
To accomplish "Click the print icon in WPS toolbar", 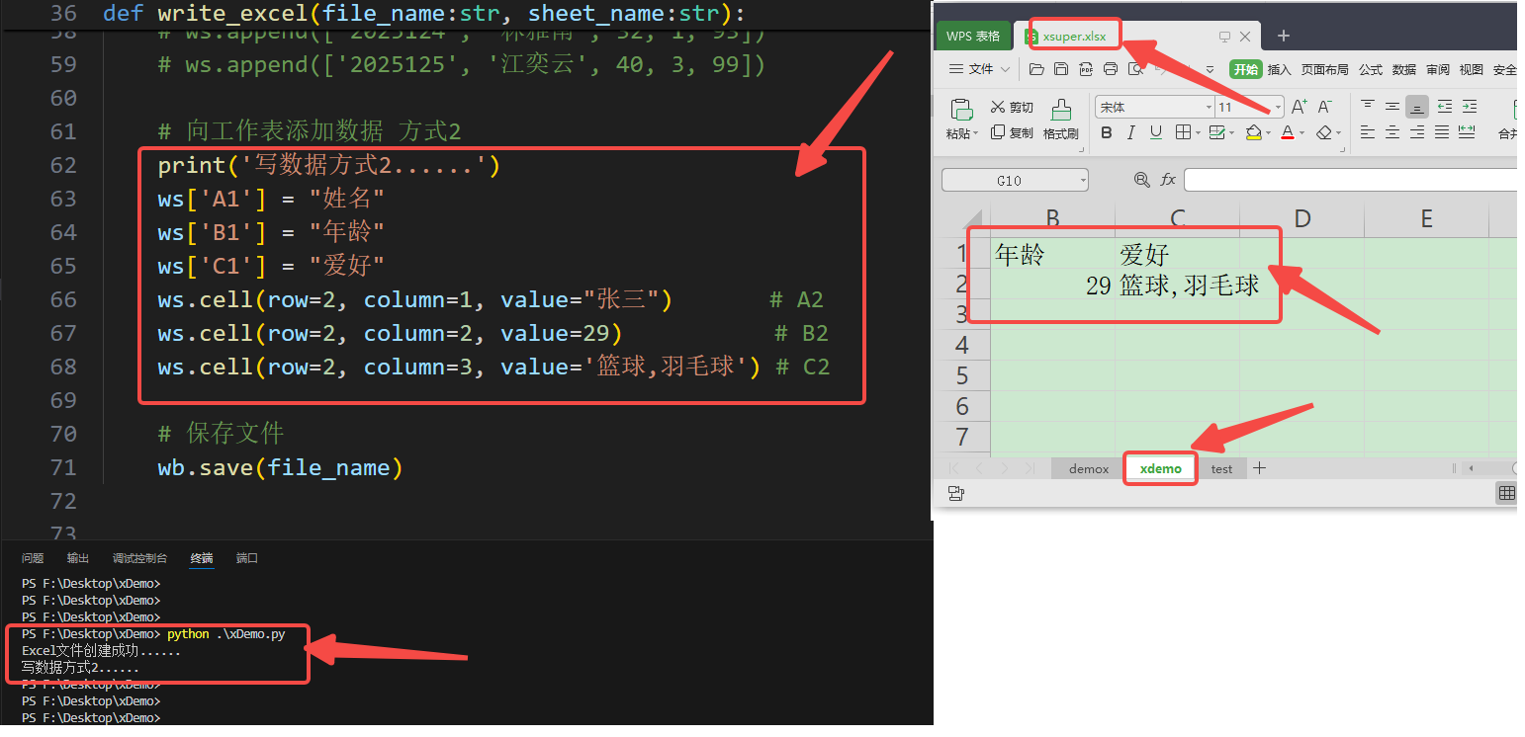I will point(1111,69).
